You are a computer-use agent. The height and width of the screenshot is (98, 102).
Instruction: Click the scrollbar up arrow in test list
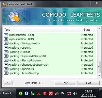point(99,29)
